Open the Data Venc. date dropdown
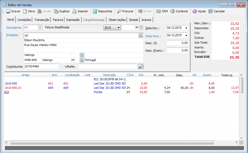Viewport: 248px width, 153px height. click(x=186, y=35)
